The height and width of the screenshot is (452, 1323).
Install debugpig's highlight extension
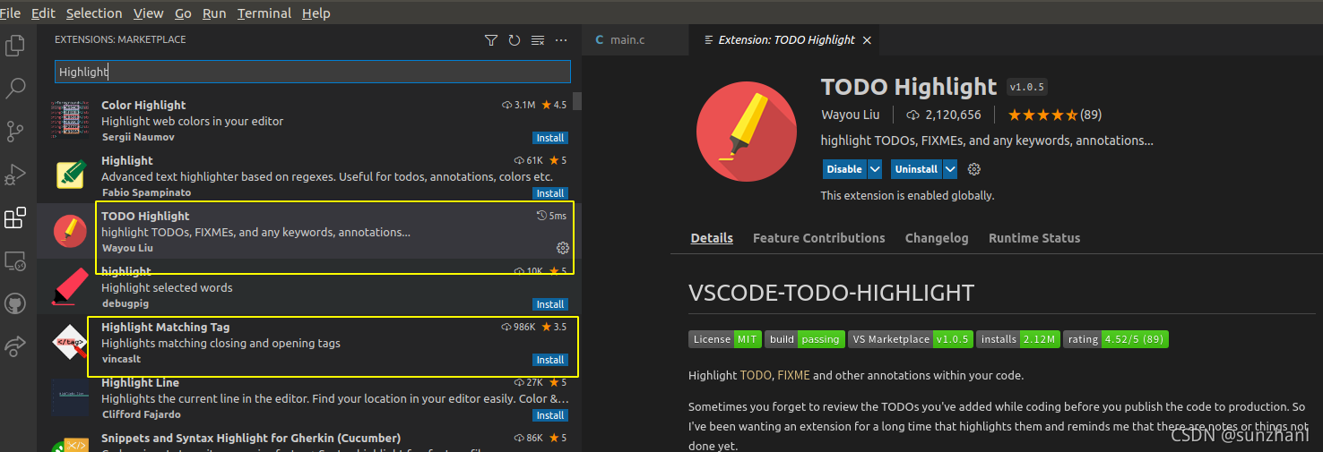click(549, 304)
